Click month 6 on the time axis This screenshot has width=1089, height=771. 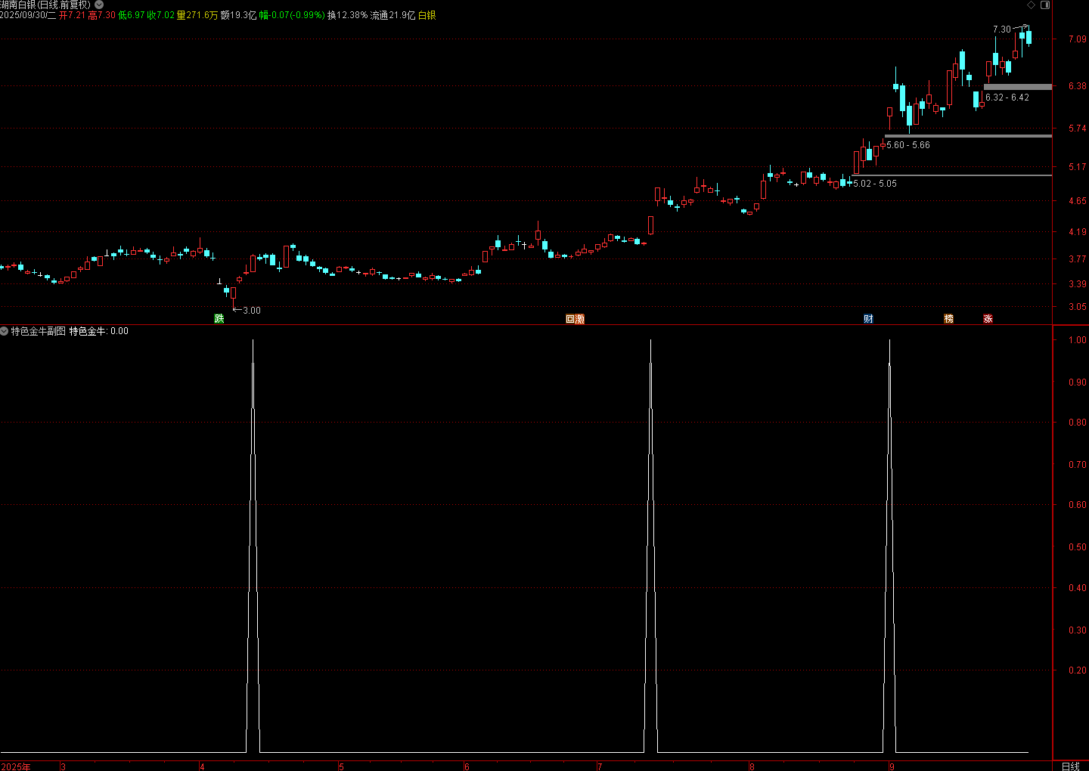pyautogui.click(x=467, y=766)
